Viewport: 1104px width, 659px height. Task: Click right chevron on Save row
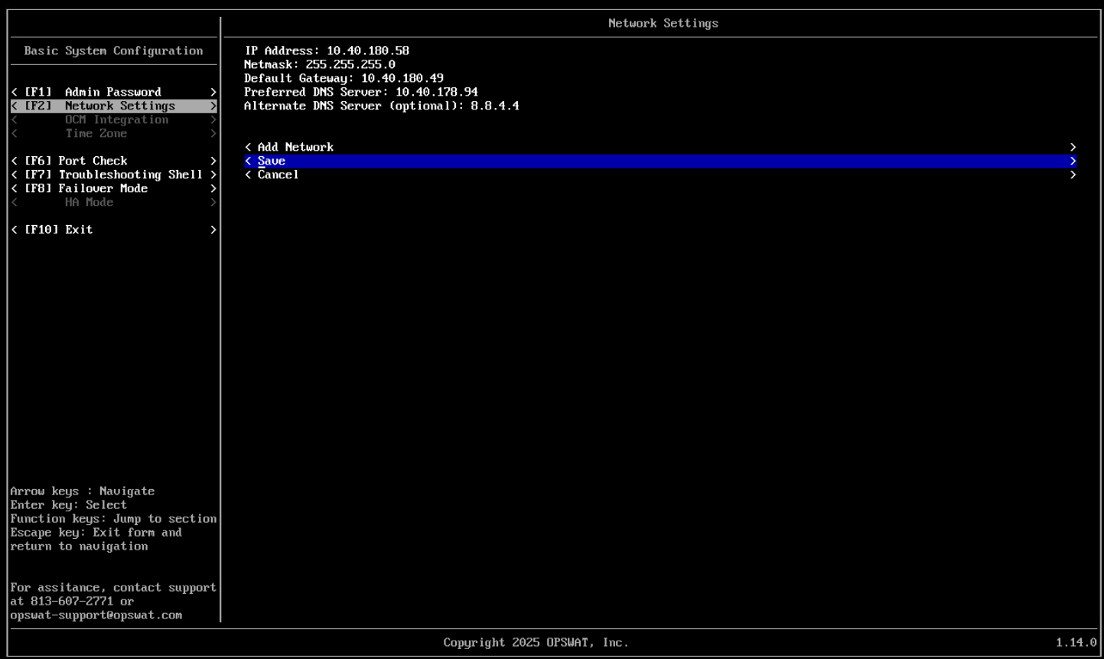[1073, 161]
